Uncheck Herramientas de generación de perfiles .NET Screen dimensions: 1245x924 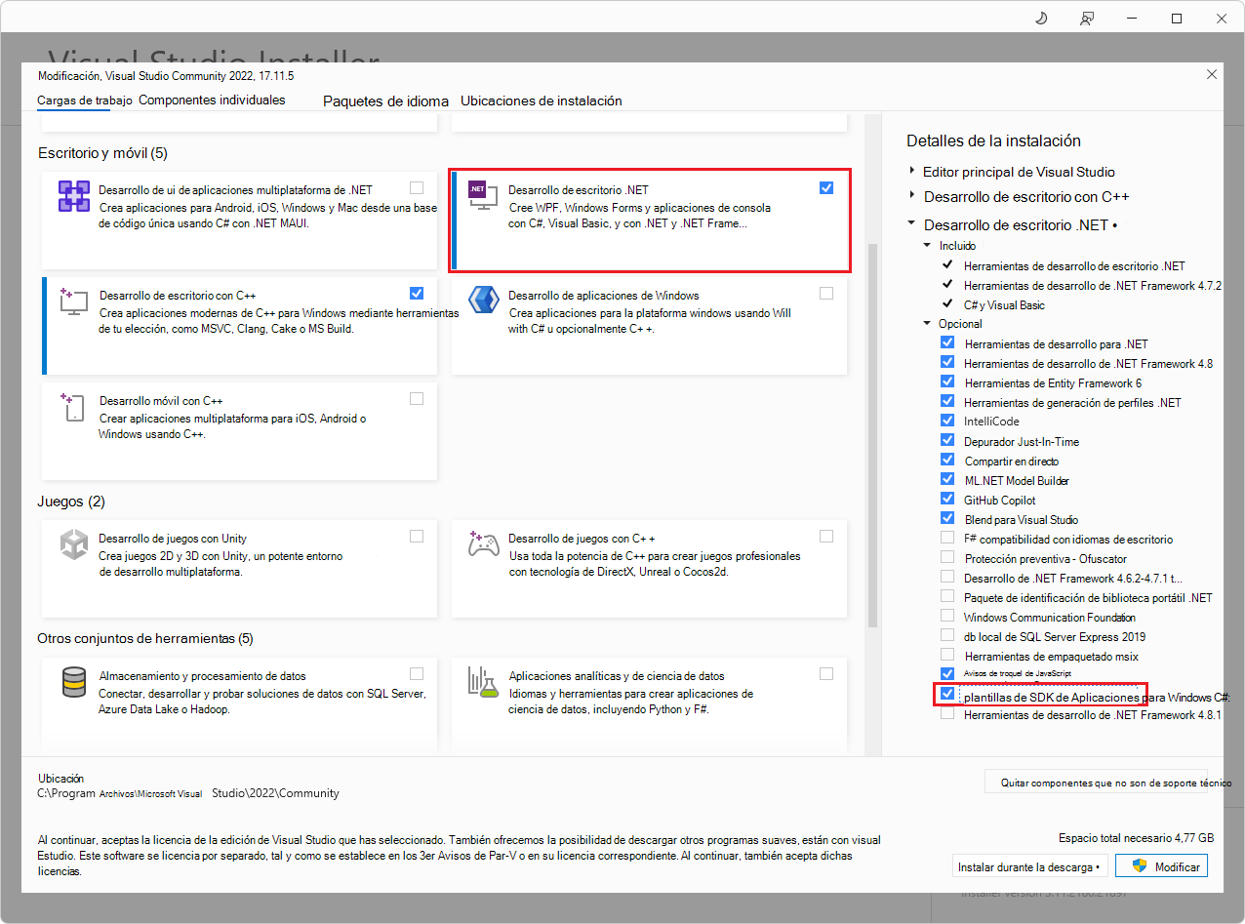[947, 401]
